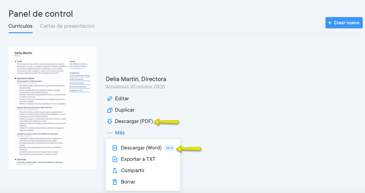This screenshot has height=193, width=365.
Task: Click the resume title Delia Martin, Directora
Action: [x=136, y=79]
